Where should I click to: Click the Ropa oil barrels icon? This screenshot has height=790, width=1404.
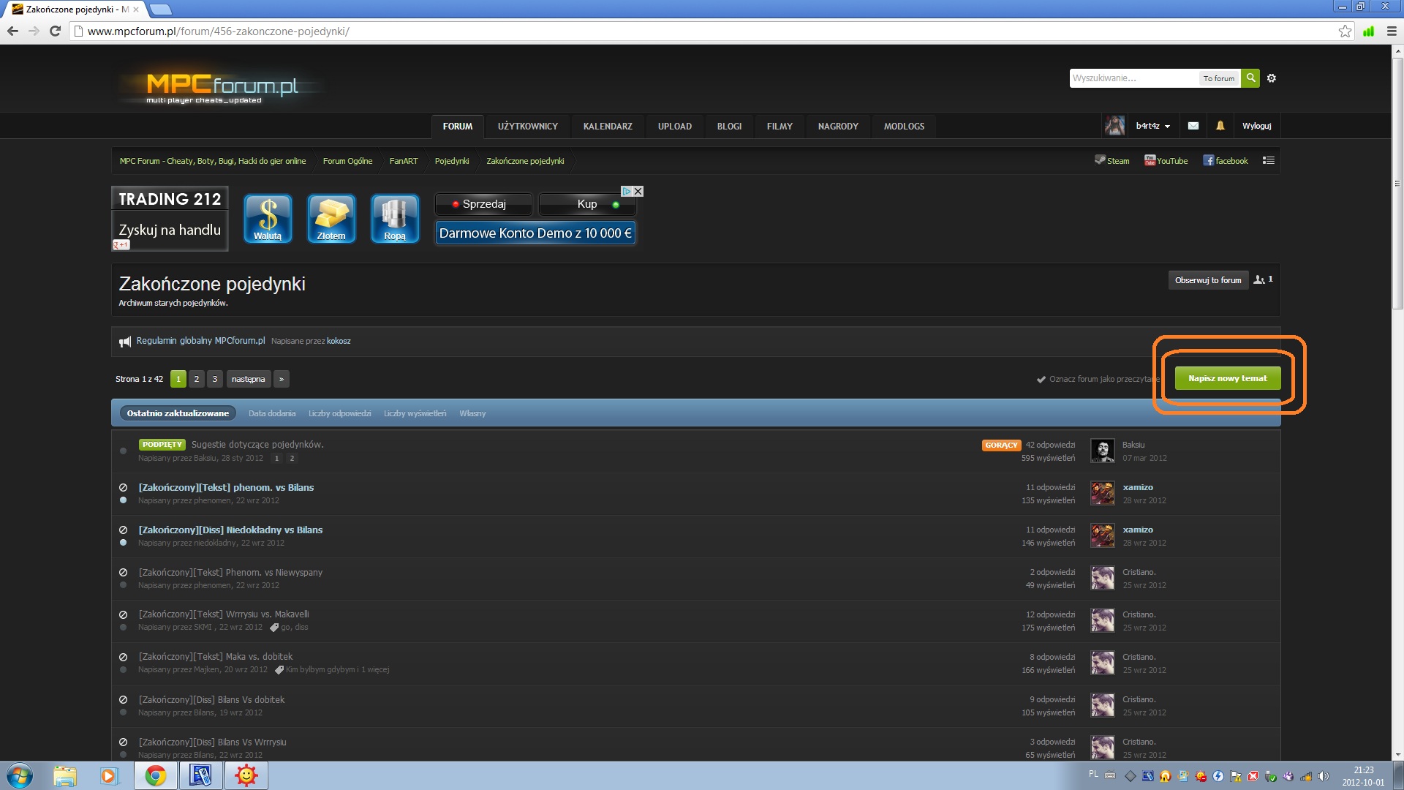click(395, 219)
